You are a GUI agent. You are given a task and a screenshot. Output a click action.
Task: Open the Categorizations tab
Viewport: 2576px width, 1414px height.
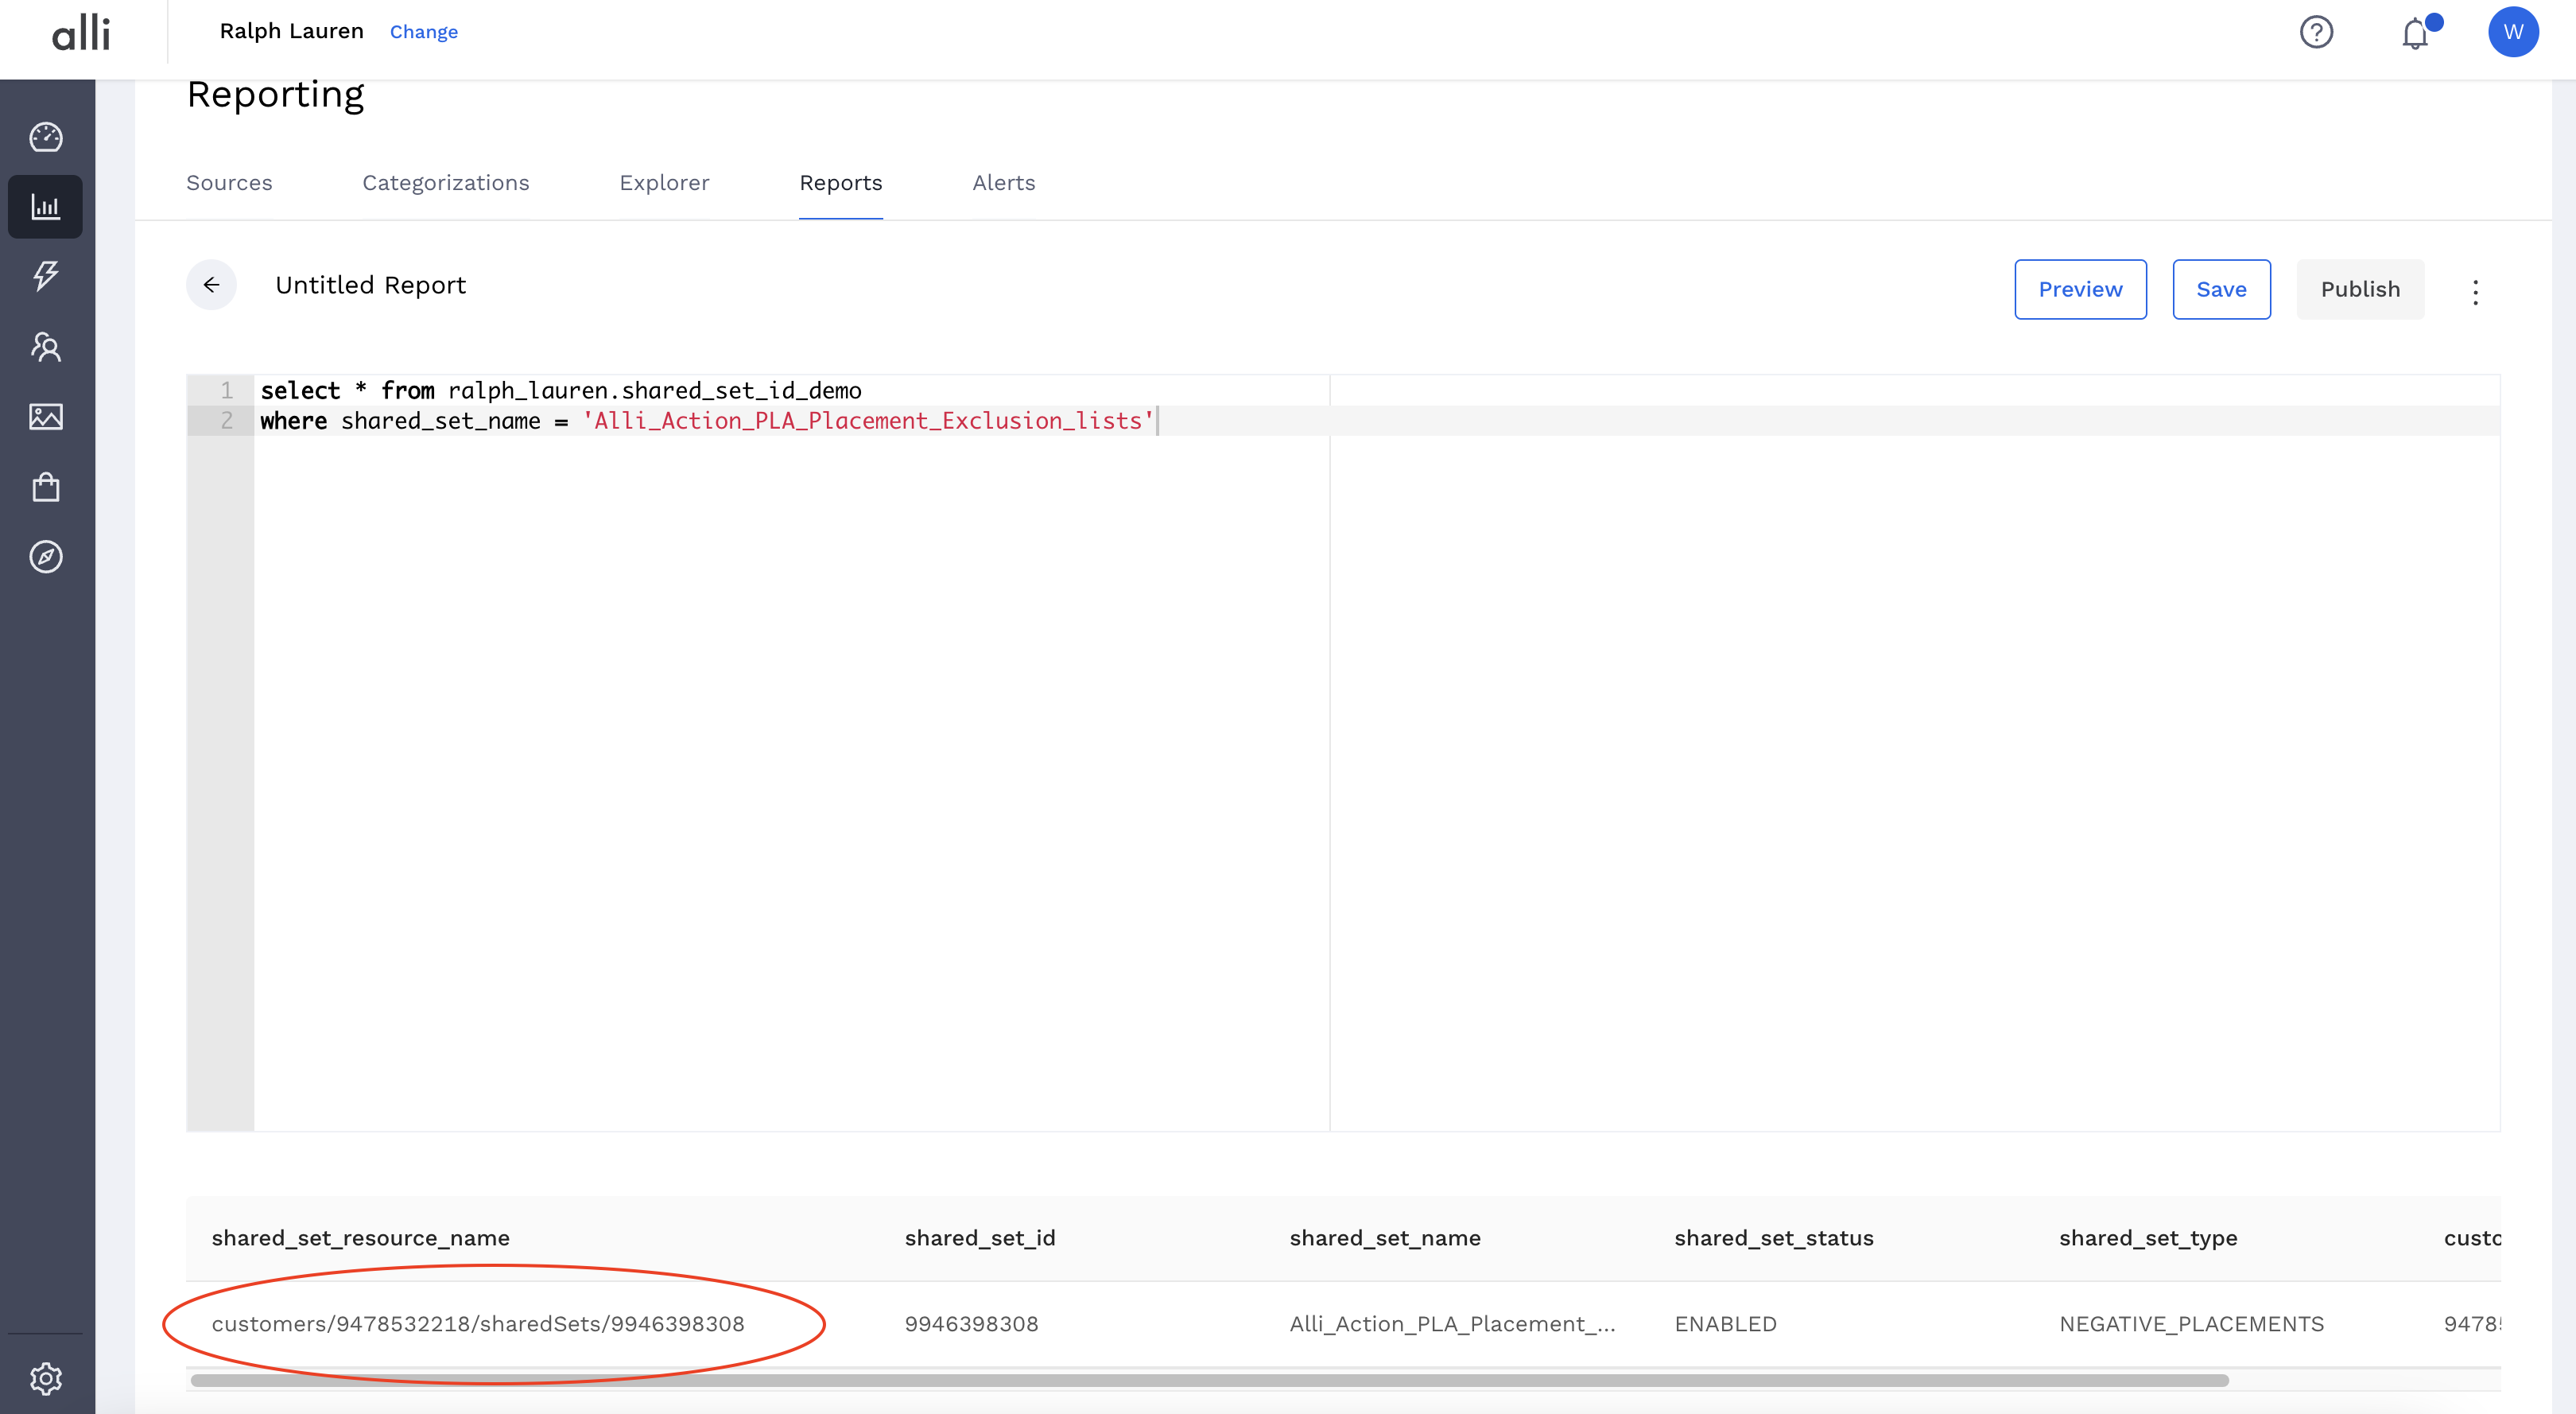[446, 182]
